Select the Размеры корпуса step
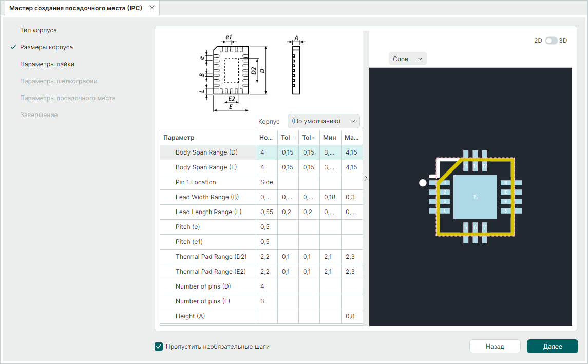Viewport: 588px width, 364px height. [x=46, y=47]
